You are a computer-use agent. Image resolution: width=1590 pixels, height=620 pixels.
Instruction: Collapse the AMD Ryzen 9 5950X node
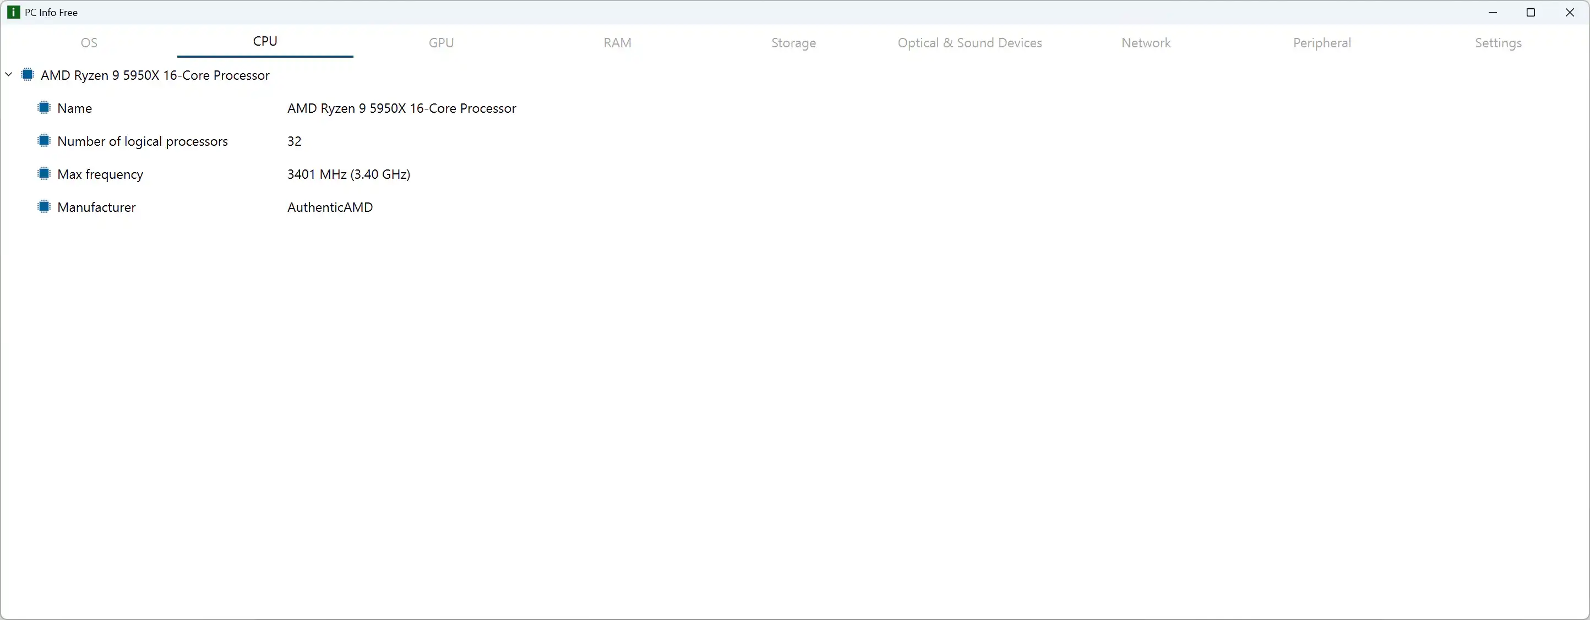coord(9,75)
